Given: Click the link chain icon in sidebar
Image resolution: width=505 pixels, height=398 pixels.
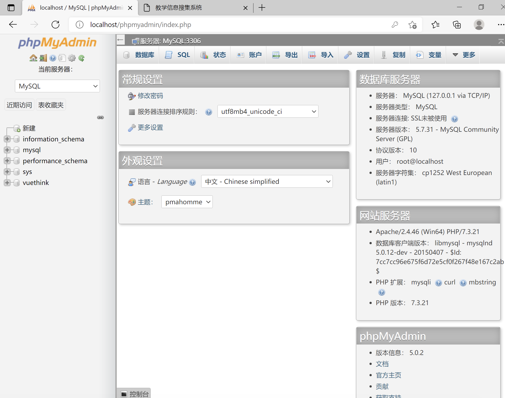Looking at the screenshot, I should (100, 117).
